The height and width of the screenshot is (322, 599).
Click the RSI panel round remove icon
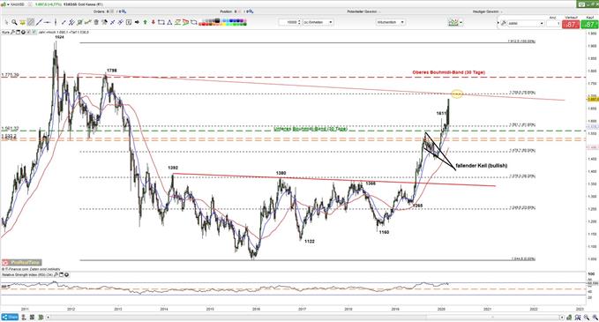pos(66,274)
